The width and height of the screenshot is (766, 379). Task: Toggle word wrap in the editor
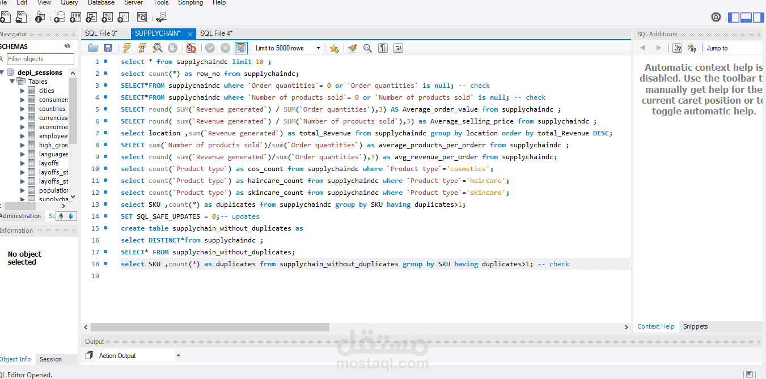pos(397,48)
